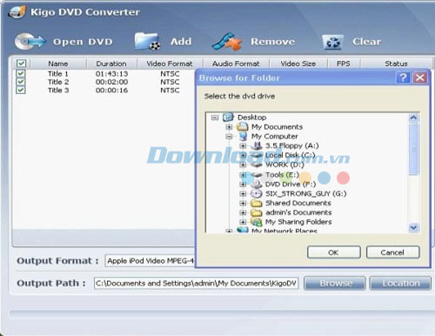Click the Desktop icon in folder tree
The image size is (435, 336).
coord(229,118)
